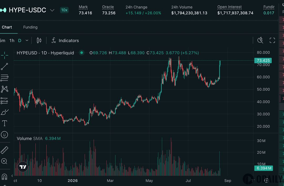The height and width of the screenshot is (186, 284).
Task: Open the candlestick chart type selector
Action: tap(39, 40)
